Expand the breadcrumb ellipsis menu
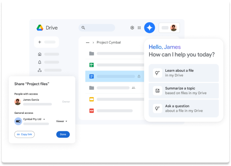 [x=88, y=43]
